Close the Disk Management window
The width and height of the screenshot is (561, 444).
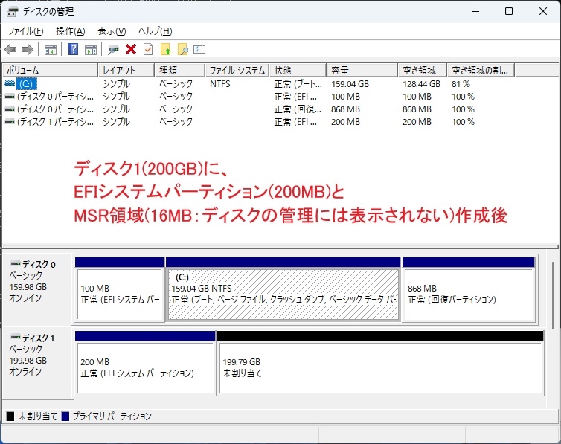[542, 11]
